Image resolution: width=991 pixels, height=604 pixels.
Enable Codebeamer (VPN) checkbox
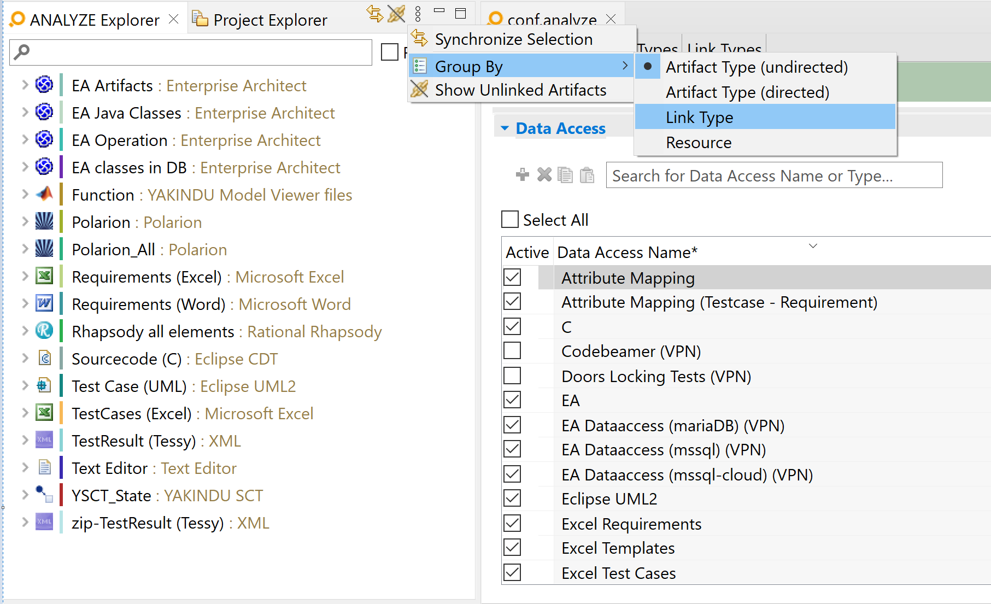click(512, 350)
